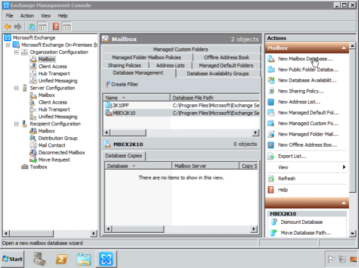359x268 pixels.
Task: Toggle the Show/Hide Console Tree toolbar icon
Action: point(42,27)
